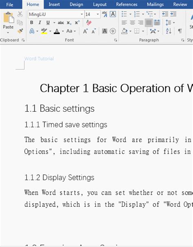Apply black font color

point(57,31)
